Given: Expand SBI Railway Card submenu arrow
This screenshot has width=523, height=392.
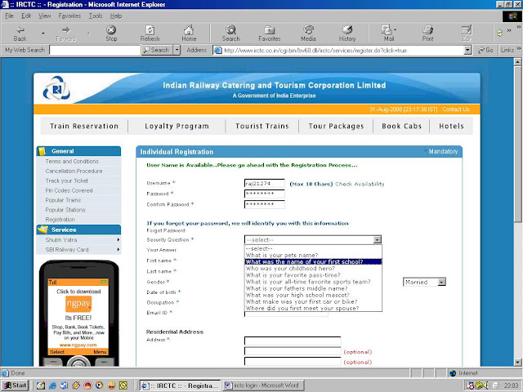Looking at the screenshot, I should (x=118, y=249).
